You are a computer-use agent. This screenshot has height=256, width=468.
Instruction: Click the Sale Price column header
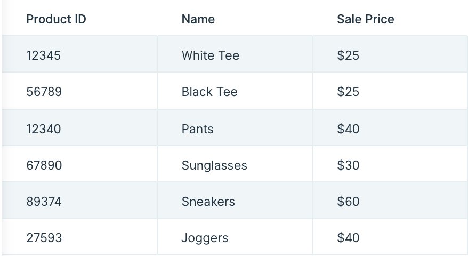(x=390, y=19)
